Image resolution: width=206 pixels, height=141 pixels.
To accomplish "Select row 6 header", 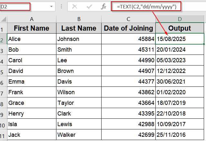I will point(4,81).
